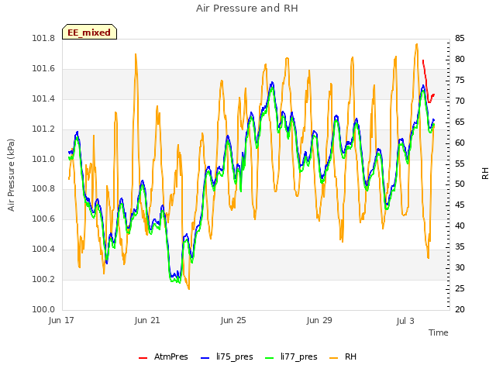Click the orange RH legend swatch
496x372 pixels.
334,358
